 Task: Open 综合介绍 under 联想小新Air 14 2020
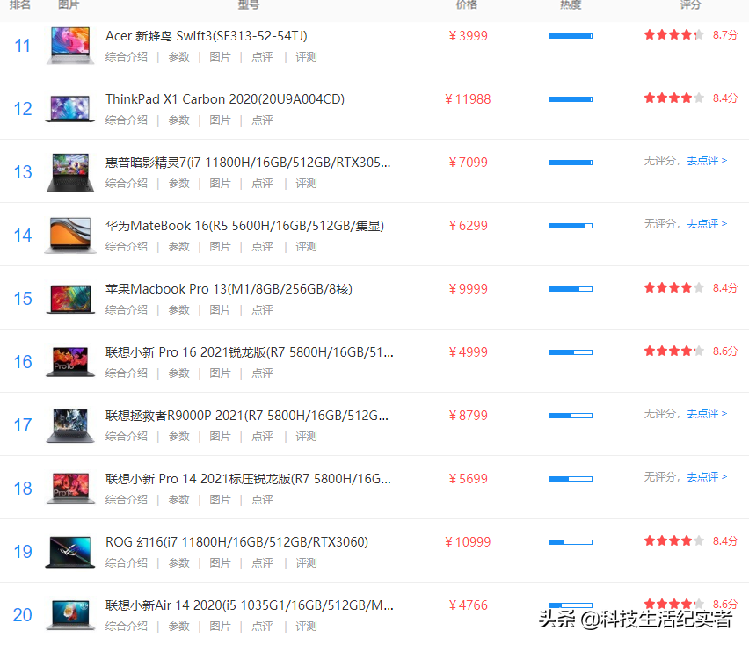[127, 626]
